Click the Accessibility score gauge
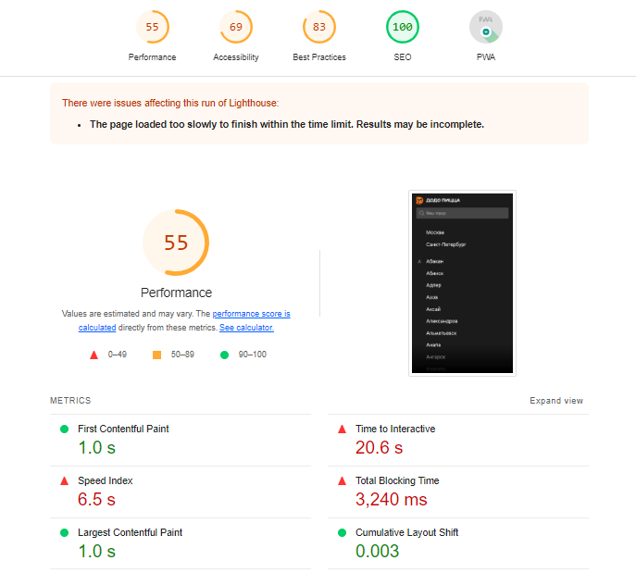This screenshot has height=573, width=636. [x=236, y=27]
